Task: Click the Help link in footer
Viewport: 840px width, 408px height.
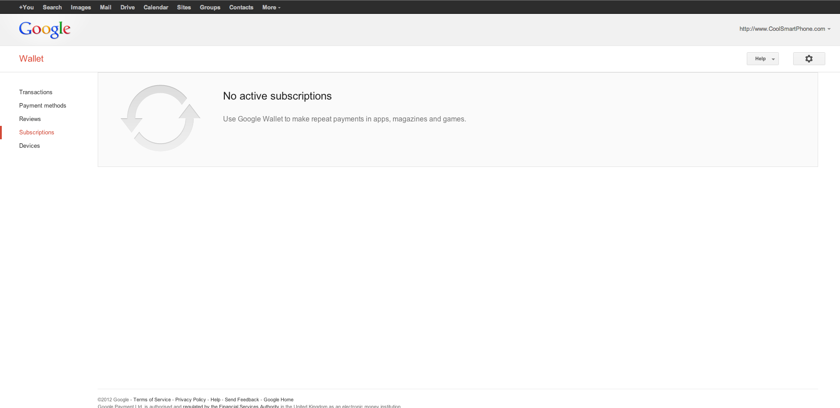Action: pyautogui.click(x=215, y=400)
